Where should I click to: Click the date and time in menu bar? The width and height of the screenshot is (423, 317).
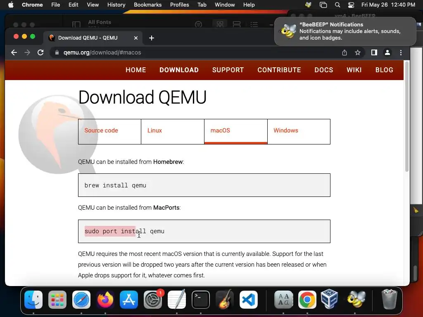pos(388,5)
